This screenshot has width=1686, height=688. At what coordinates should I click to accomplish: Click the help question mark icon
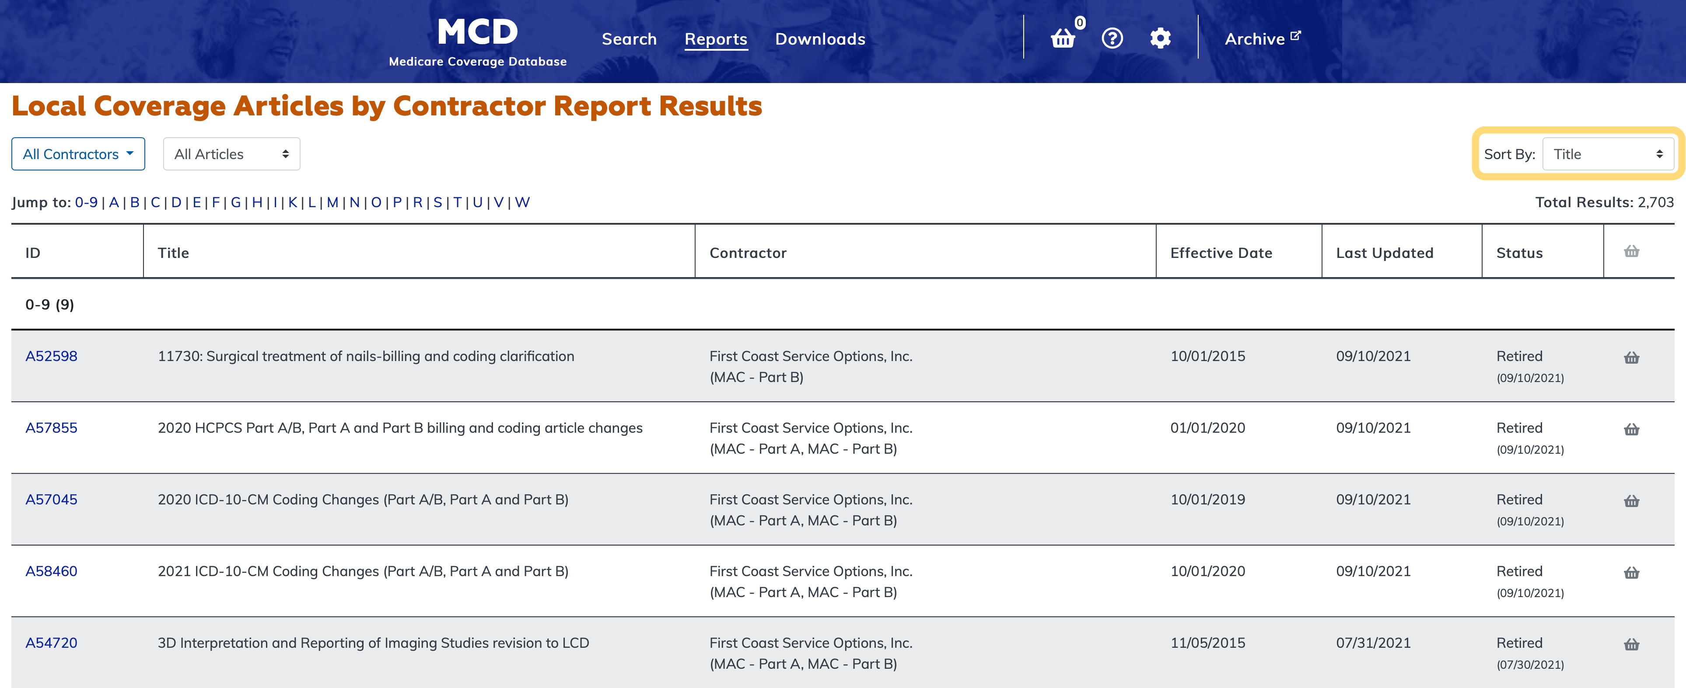[x=1112, y=38]
